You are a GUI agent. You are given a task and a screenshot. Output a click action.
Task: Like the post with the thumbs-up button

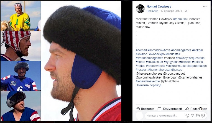pyautogui.click(x=145, y=109)
